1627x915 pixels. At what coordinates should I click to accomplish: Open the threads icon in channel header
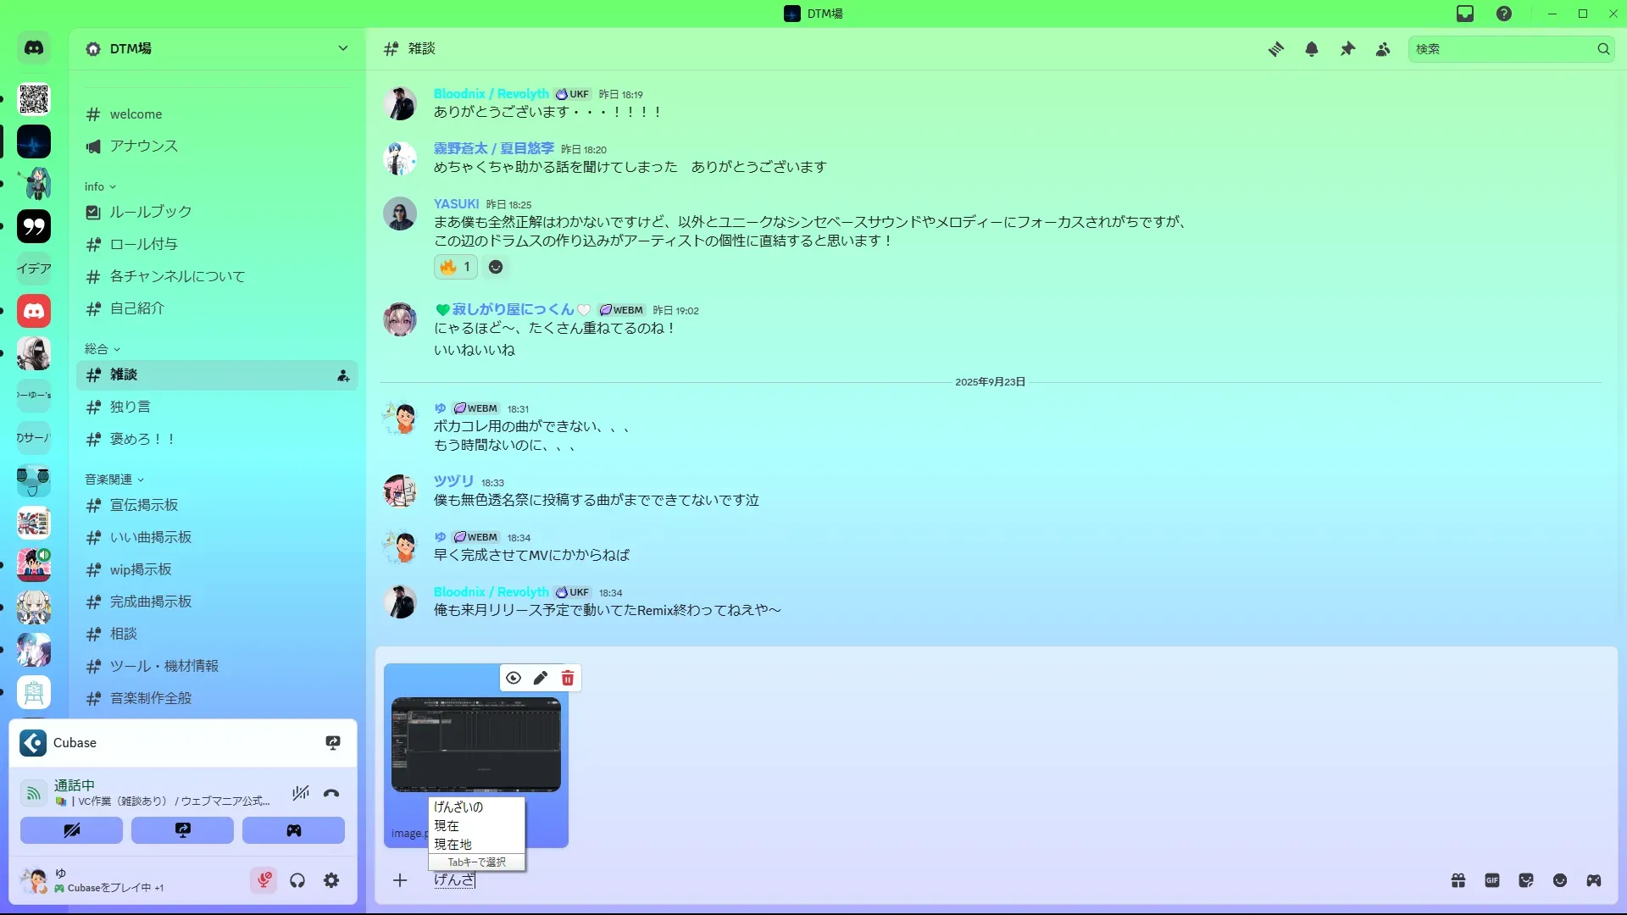pos(1275,49)
